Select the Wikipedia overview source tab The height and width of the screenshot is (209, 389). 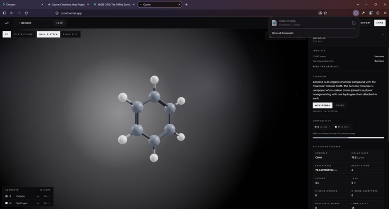pyautogui.click(x=322, y=105)
